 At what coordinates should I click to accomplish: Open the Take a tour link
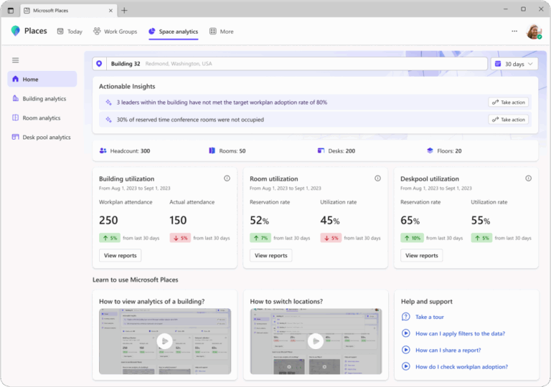coord(429,317)
